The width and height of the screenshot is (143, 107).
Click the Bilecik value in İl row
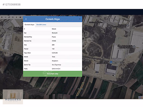(x=54, y=29)
